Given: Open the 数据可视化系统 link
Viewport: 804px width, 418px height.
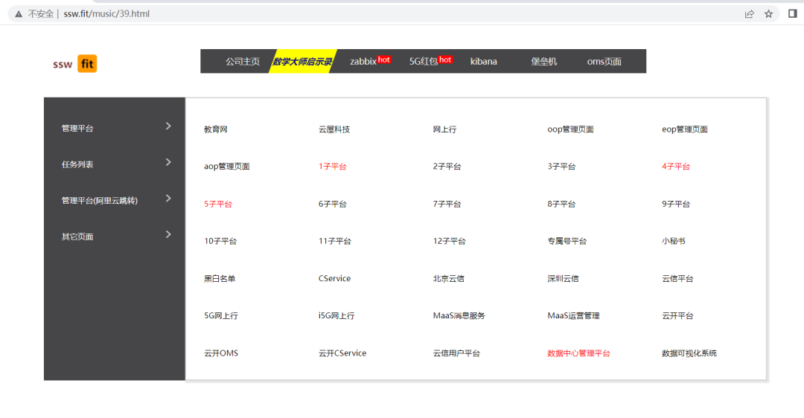Looking at the screenshot, I should tap(689, 353).
